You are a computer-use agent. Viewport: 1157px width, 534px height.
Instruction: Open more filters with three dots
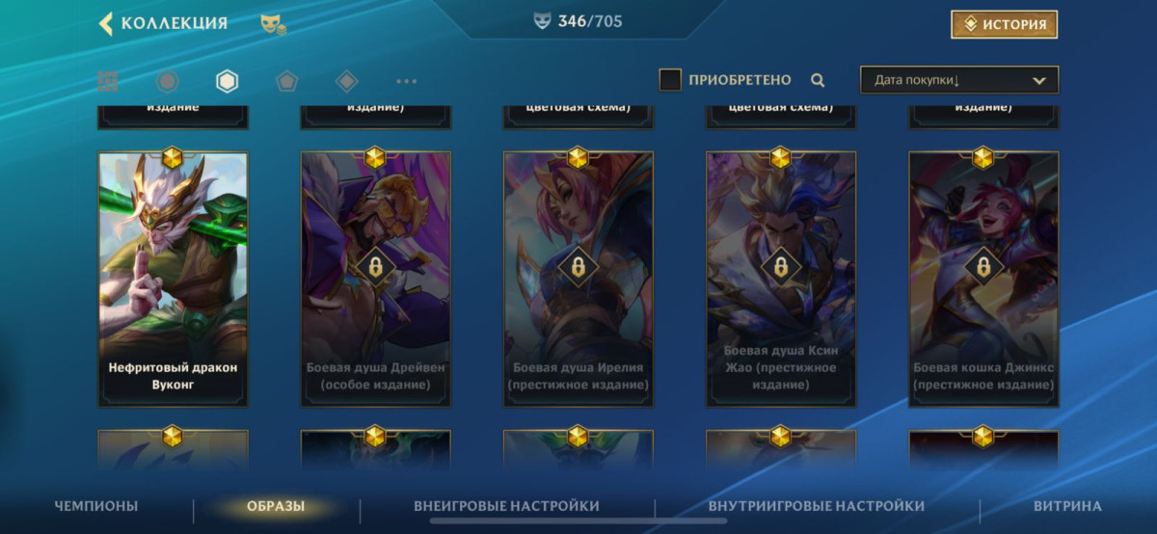click(407, 81)
